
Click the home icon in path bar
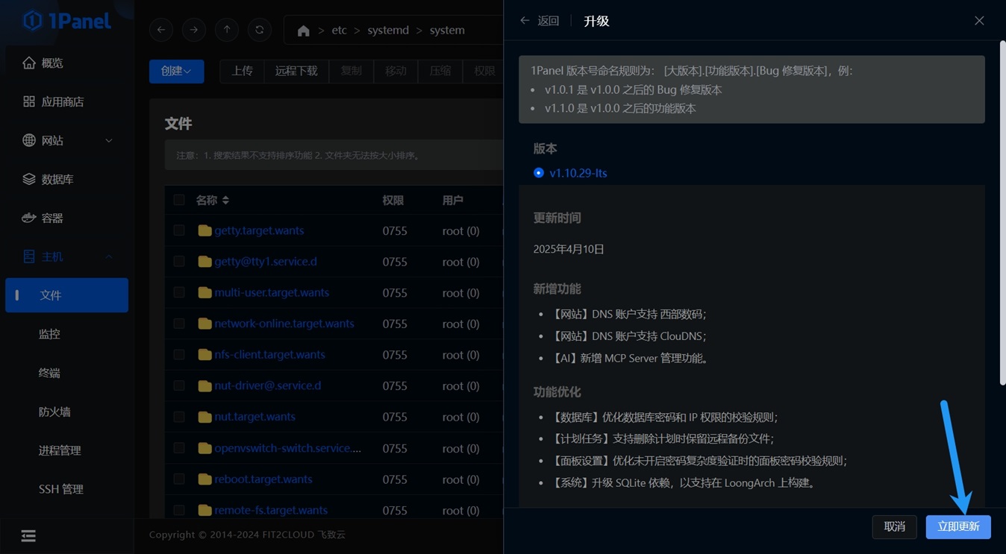pos(303,31)
